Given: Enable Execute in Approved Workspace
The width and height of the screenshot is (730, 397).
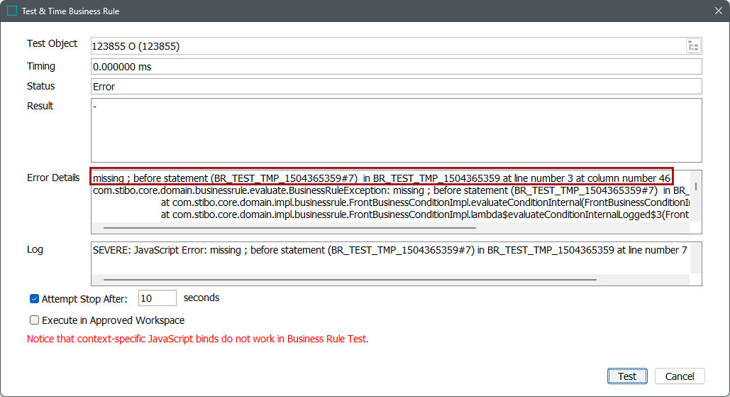Looking at the screenshot, I should 35,320.
